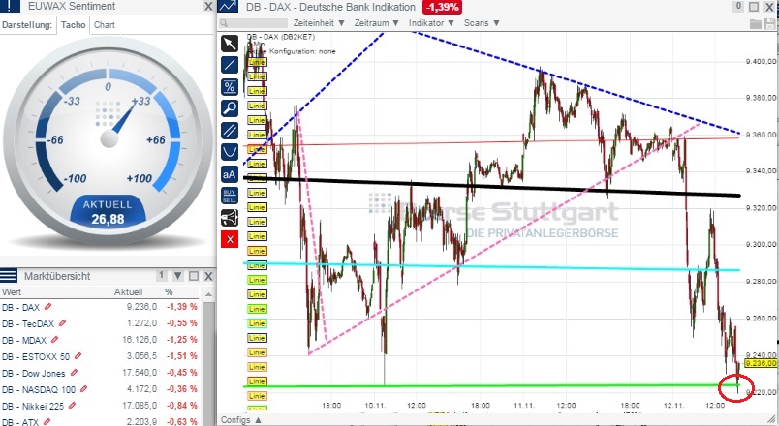The image size is (779, 426).
Task: Click the Marktübersicht list menu icon
Action: pyautogui.click(x=9, y=276)
